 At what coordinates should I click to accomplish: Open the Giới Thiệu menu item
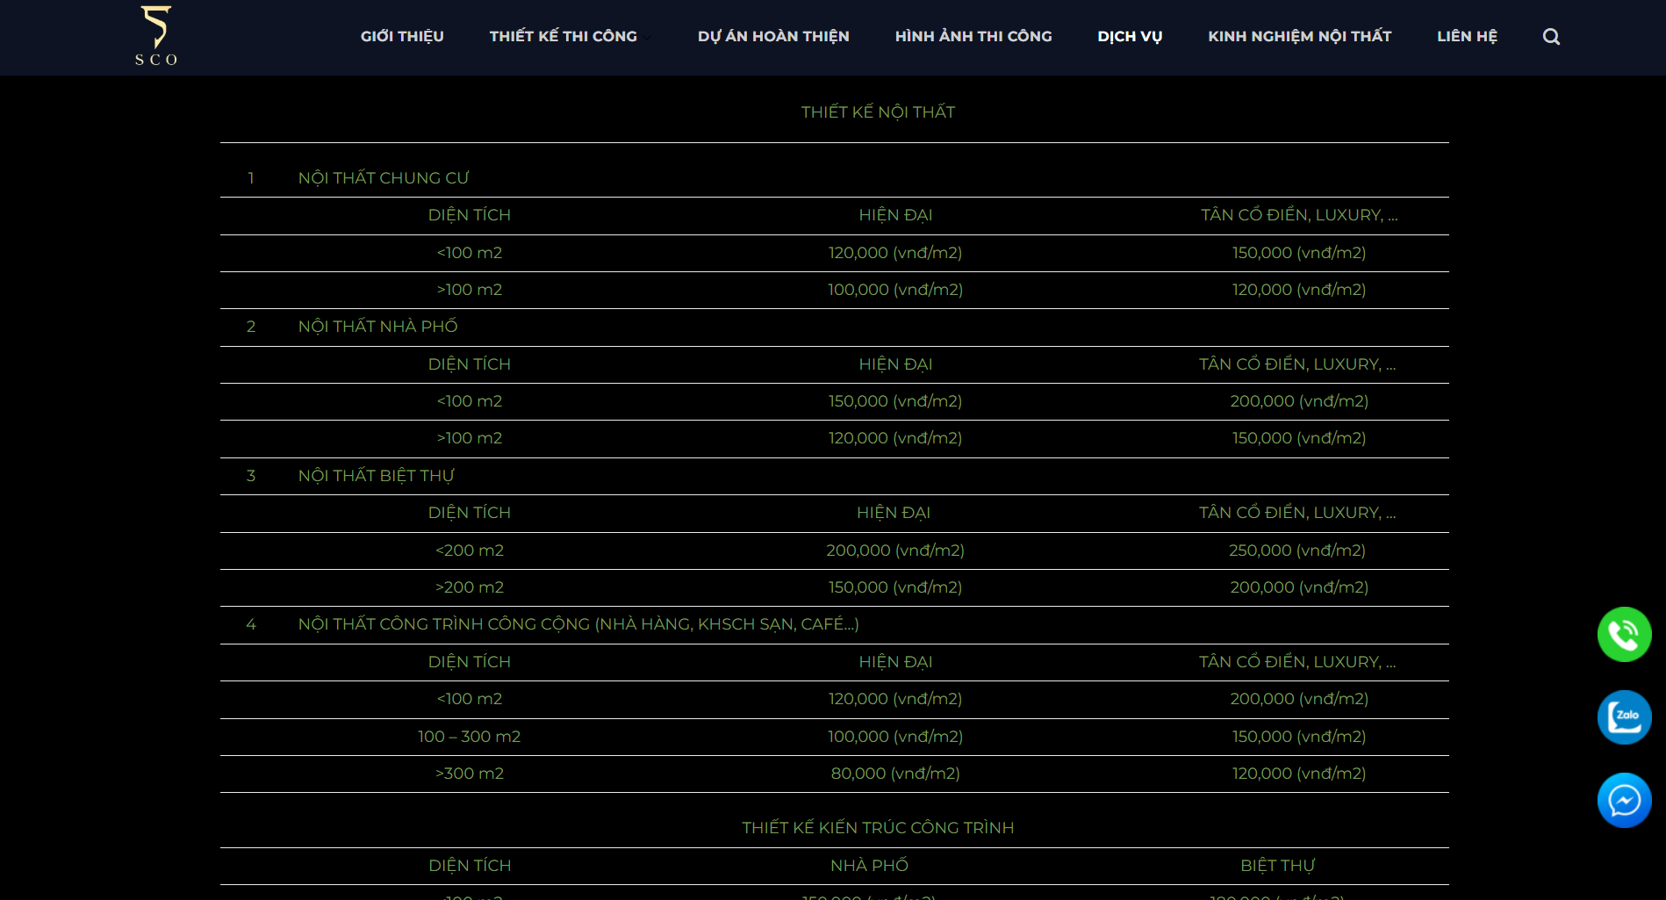point(402,36)
